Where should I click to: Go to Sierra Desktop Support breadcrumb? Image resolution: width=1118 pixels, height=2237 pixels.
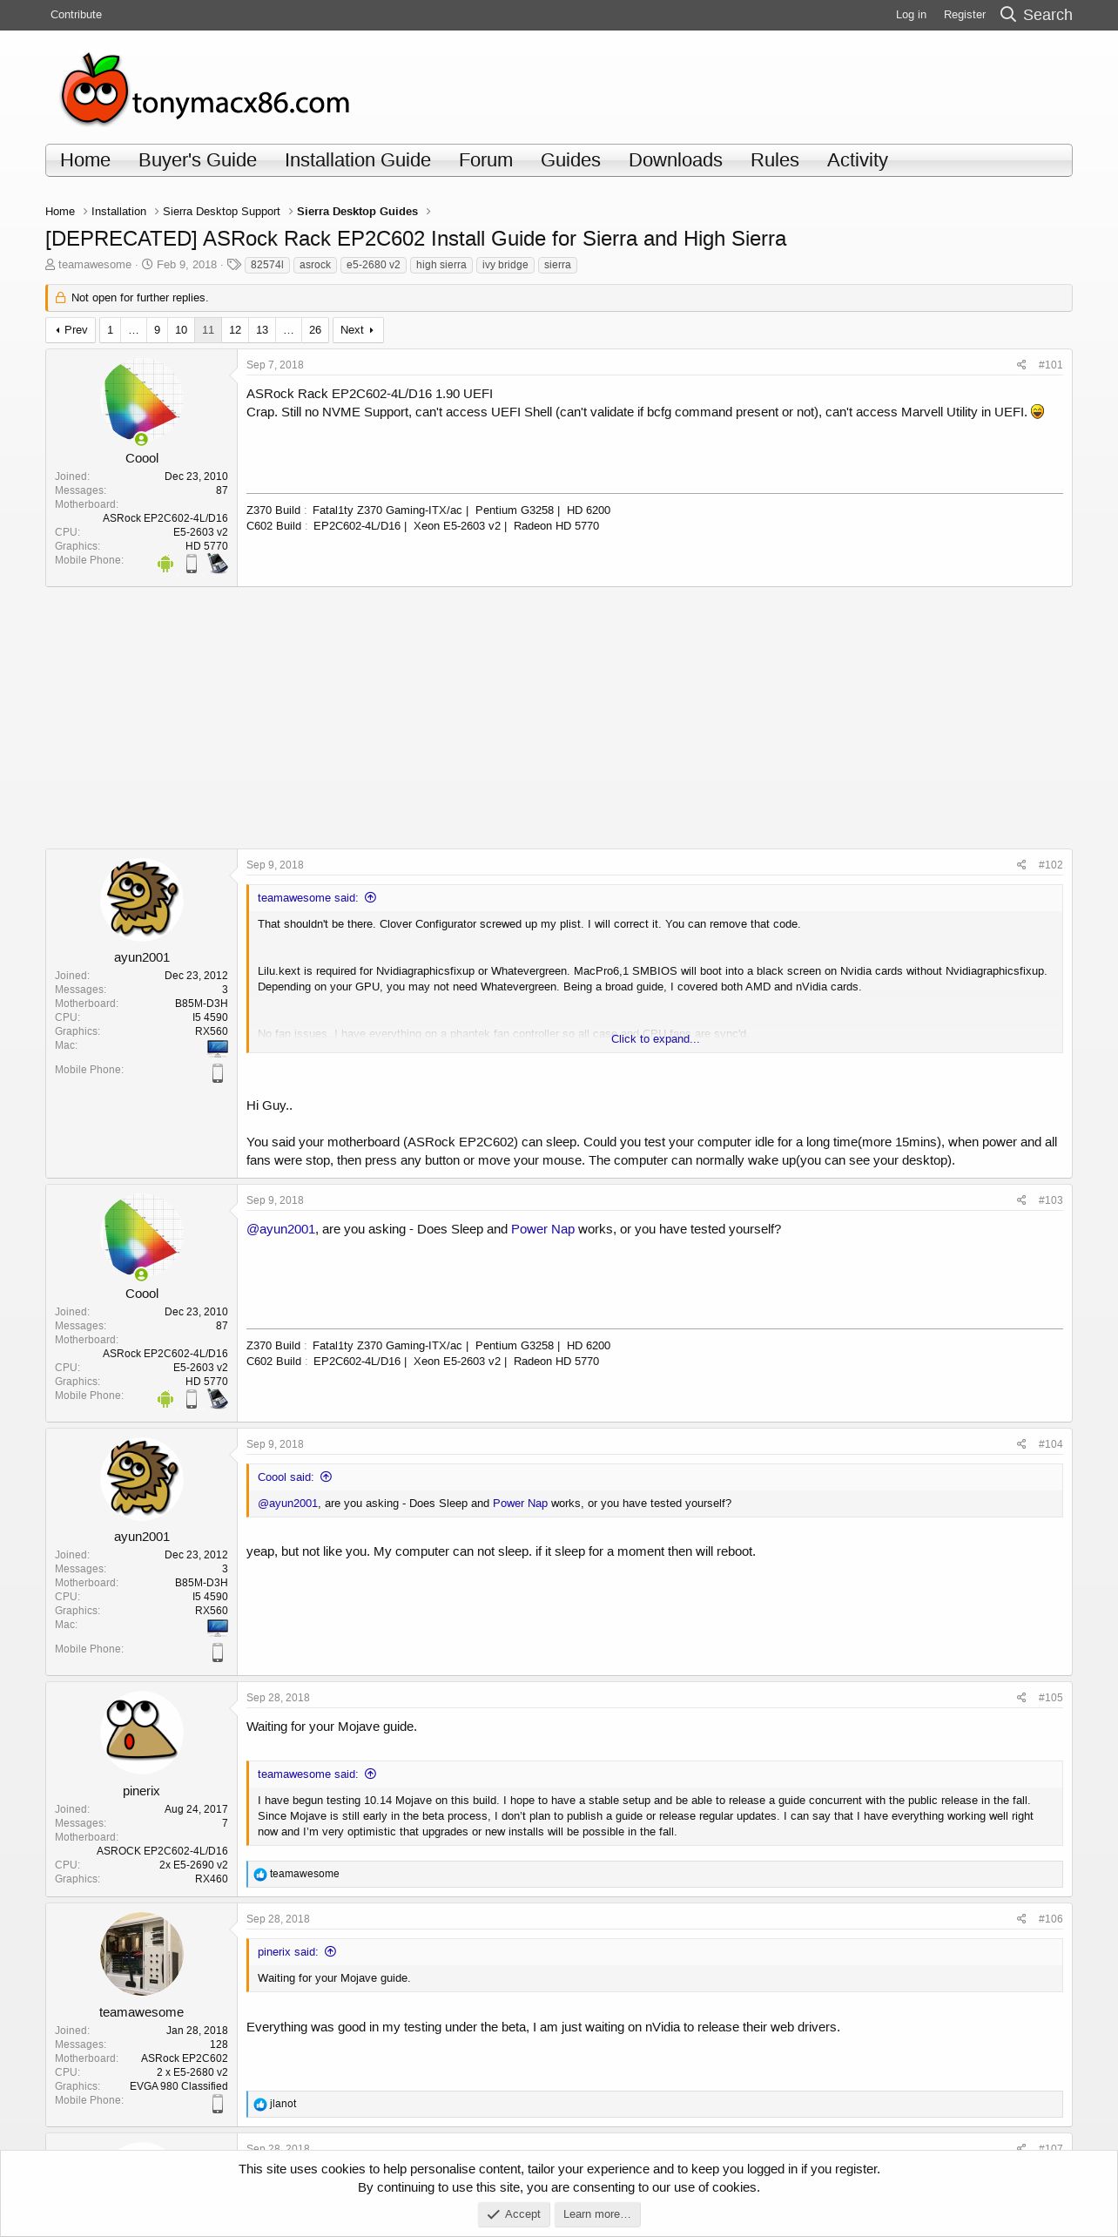221,212
